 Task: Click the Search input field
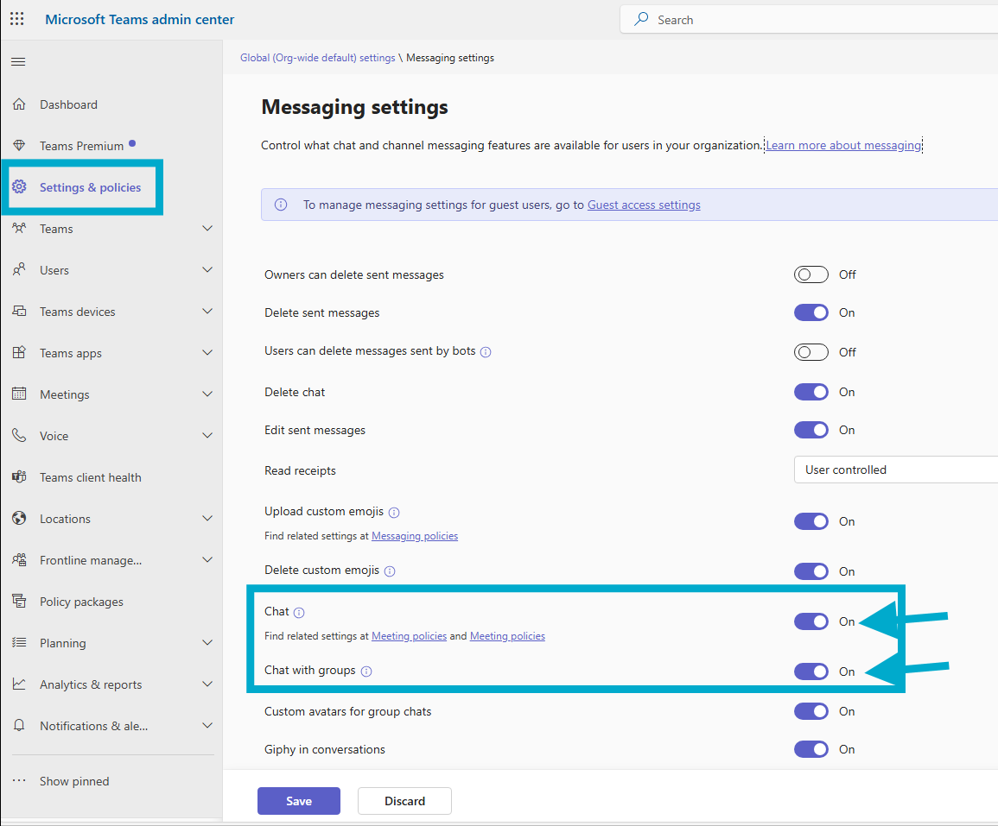(809, 20)
